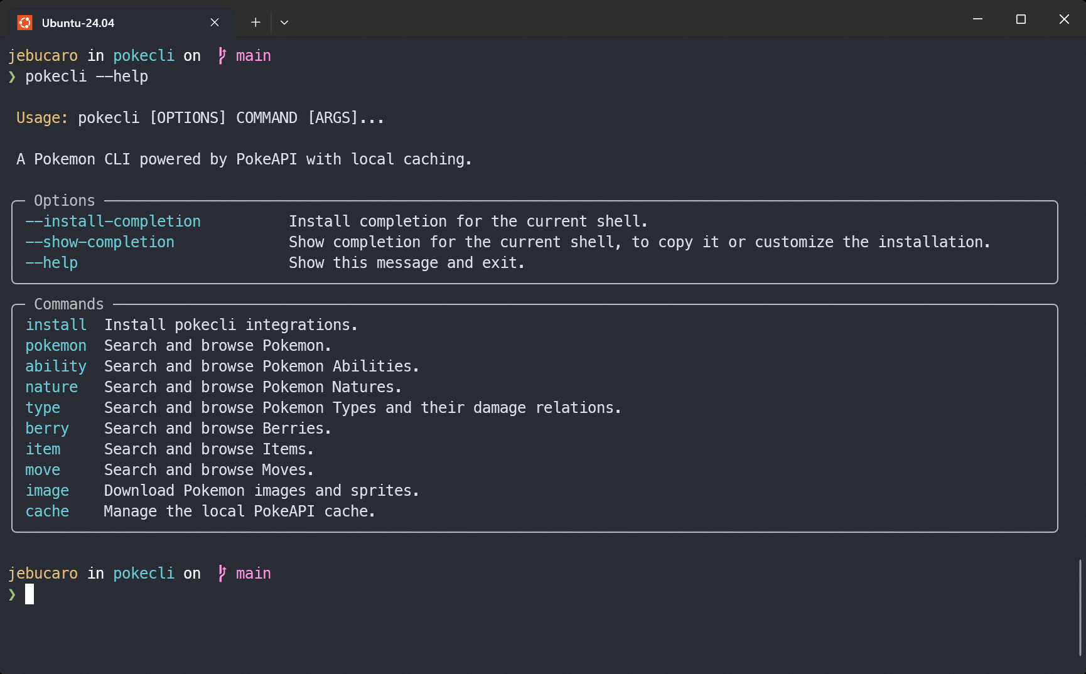Close the Ubuntu-24.04 tab
Screen dimensions: 1086x674
(x=215, y=23)
